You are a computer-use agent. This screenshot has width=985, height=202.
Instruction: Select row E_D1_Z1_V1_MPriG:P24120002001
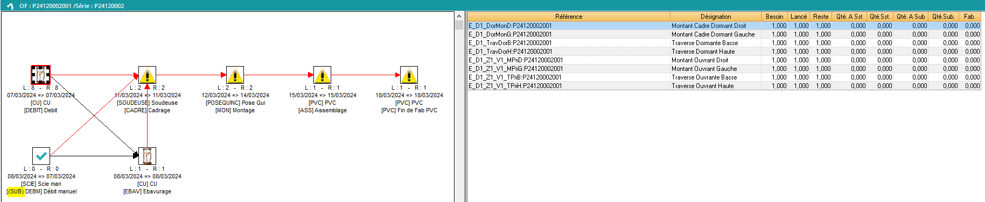[x=724, y=68]
